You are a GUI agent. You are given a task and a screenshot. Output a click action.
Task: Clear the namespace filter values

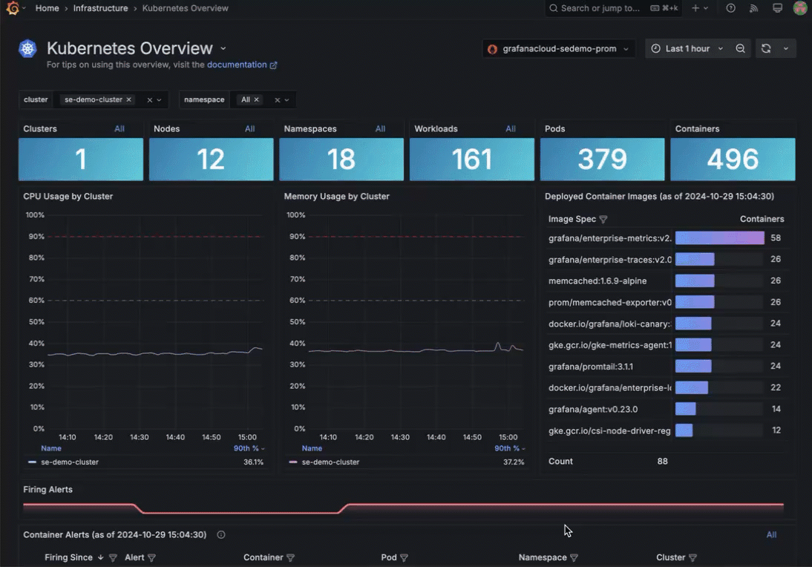click(x=277, y=100)
